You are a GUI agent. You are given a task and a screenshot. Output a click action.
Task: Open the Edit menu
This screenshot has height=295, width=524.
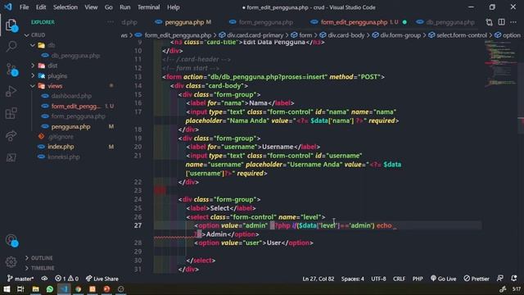coord(41,7)
